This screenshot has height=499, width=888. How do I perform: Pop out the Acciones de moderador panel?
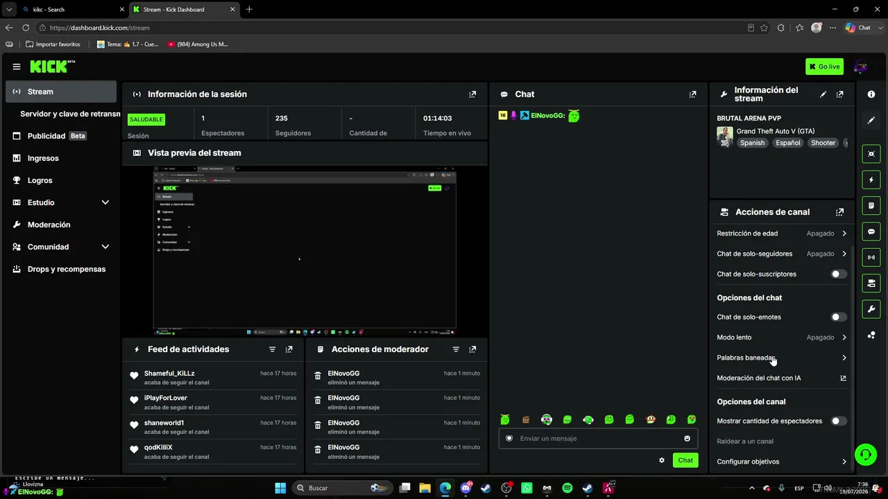[472, 349]
